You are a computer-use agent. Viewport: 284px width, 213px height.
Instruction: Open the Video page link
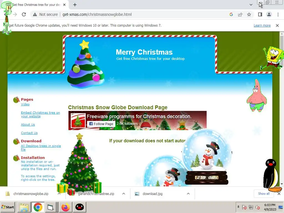(25, 104)
